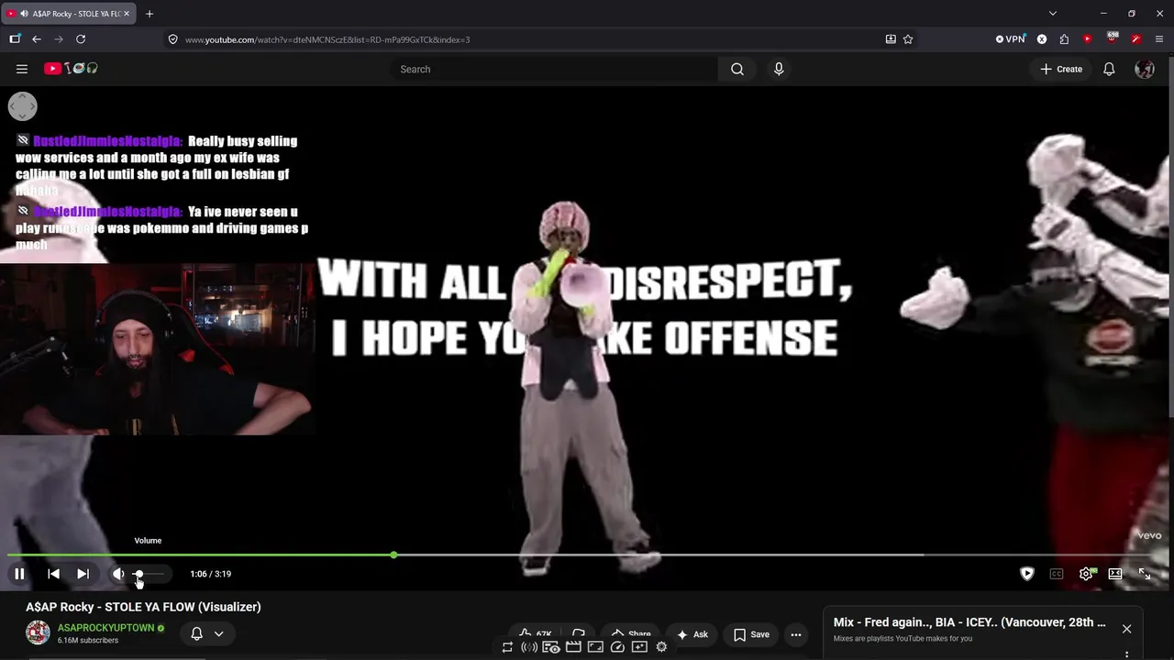Toggle the closed captions CC button
Viewport: 1174px width, 660px height.
point(1057,574)
